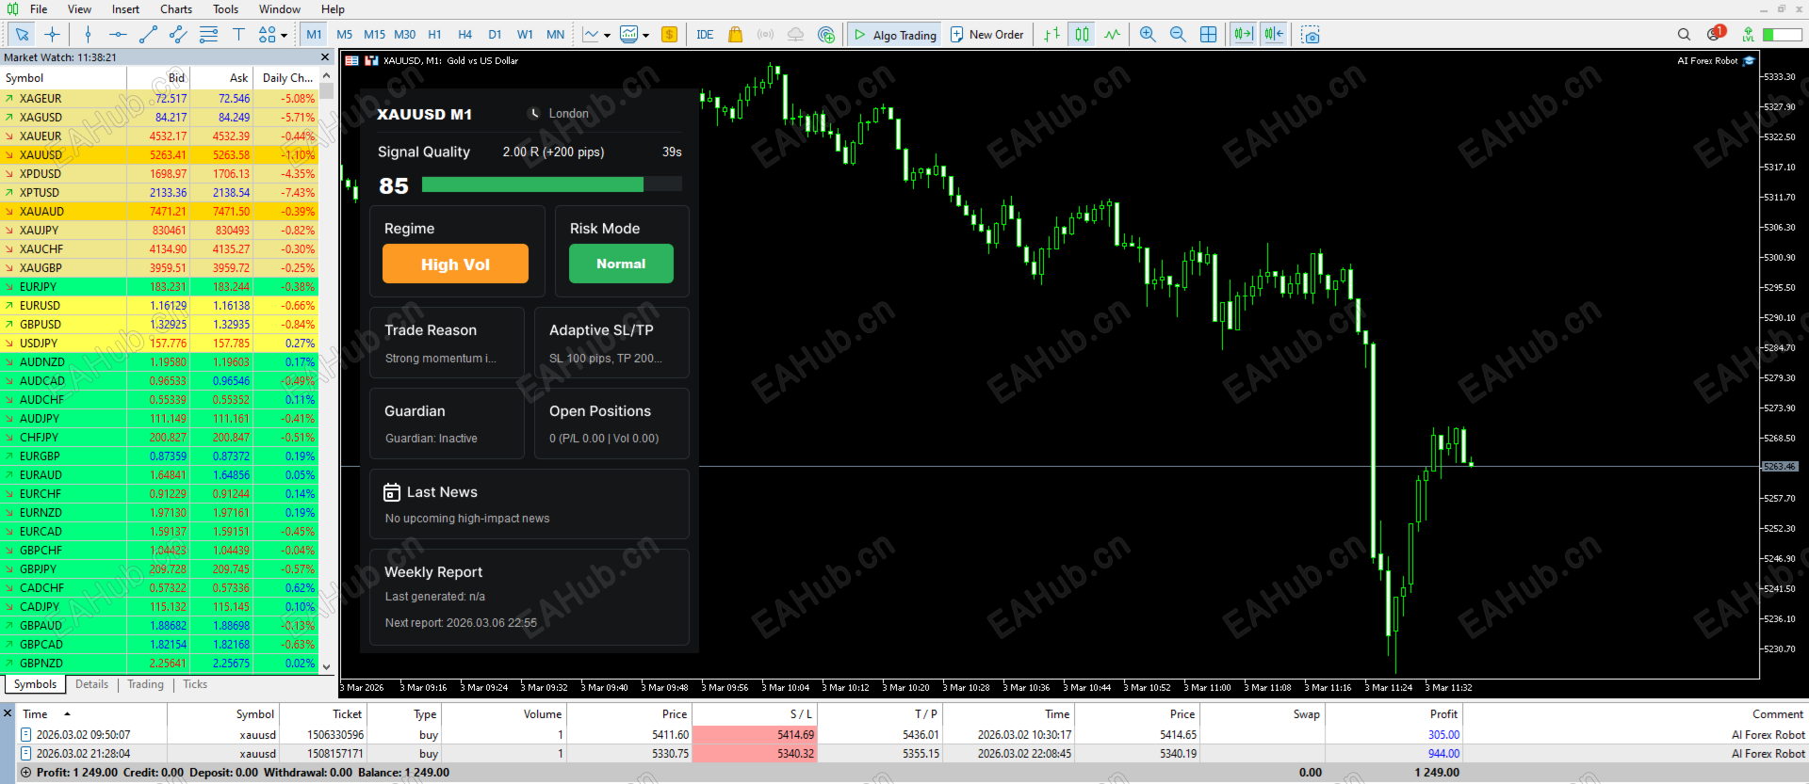Open the indicators list icon
1809x784 pixels.
629,35
